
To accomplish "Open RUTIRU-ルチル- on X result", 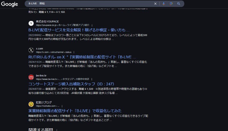I will point(82,57).
